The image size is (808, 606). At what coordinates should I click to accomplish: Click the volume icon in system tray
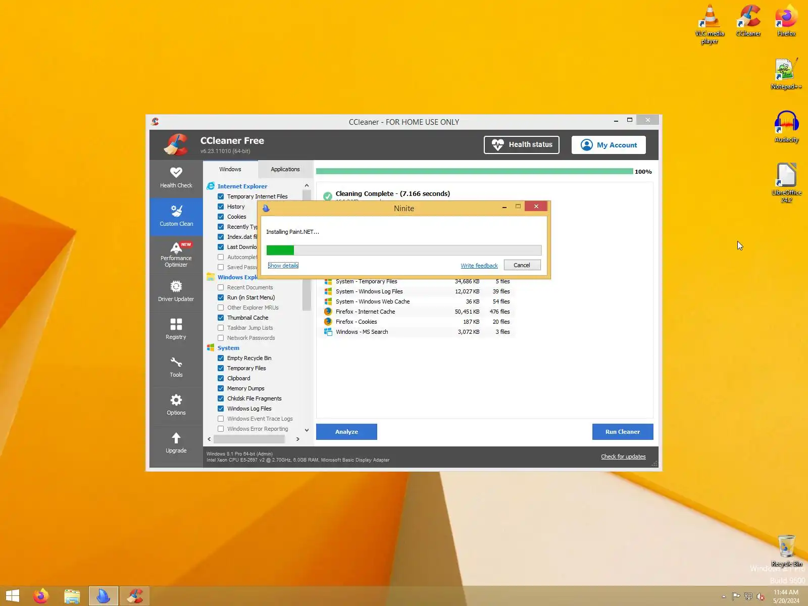[x=761, y=596]
